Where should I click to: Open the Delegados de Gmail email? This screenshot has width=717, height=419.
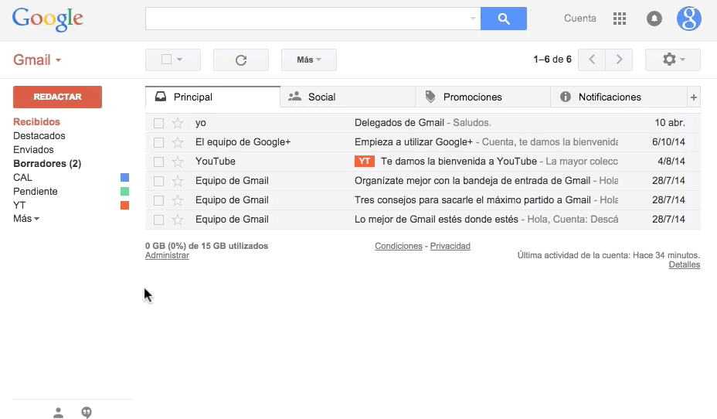[423, 123]
